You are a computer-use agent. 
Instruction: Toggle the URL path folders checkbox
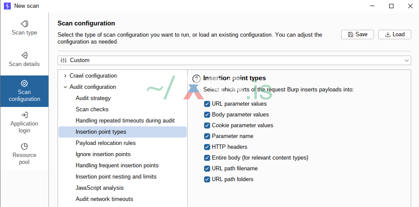[x=207, y=179]
